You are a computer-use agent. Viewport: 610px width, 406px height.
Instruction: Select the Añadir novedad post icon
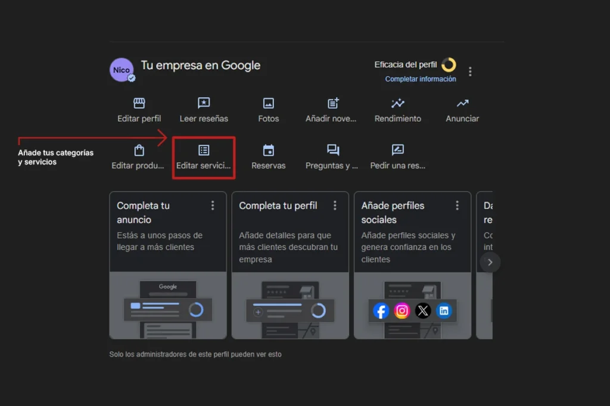point(333,103)
